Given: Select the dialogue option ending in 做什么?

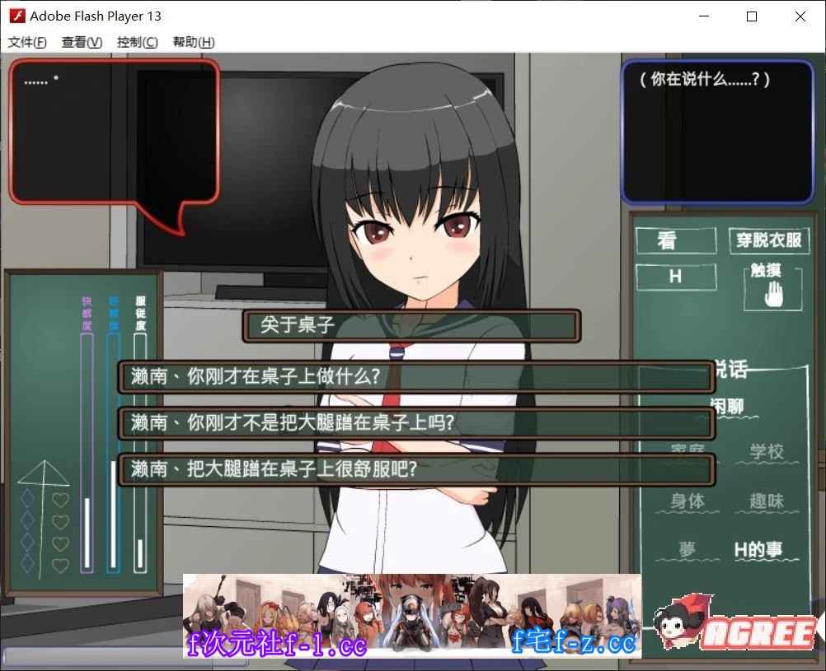Looking at the screenshot, I should coord(415,377).
